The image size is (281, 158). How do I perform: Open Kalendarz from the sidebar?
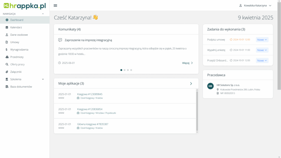[16, 27]
